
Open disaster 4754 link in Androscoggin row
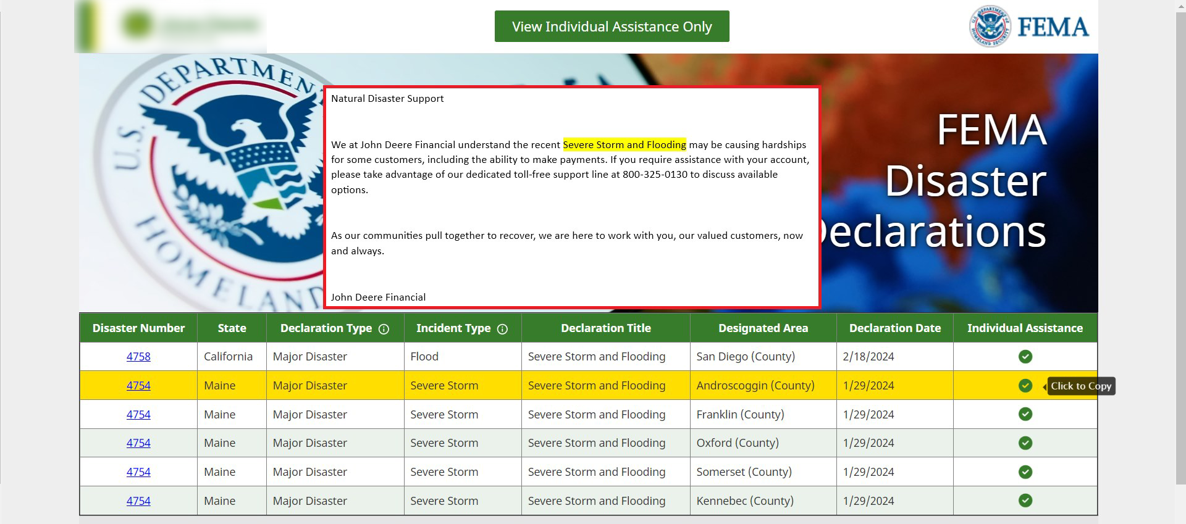pyautogui.click(x=138, y=386)
